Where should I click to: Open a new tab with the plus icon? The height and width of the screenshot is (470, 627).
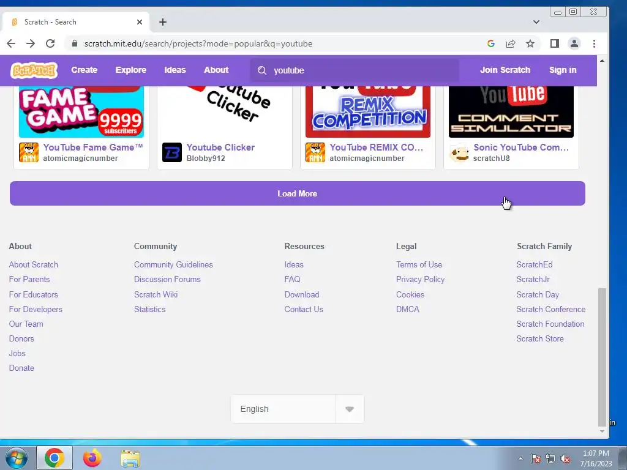[163, 22]
